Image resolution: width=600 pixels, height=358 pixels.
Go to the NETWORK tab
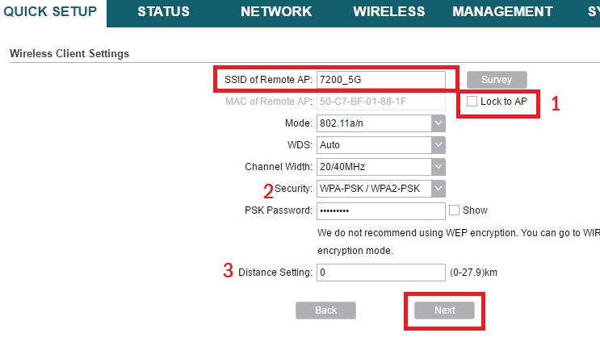pos(275,12)
